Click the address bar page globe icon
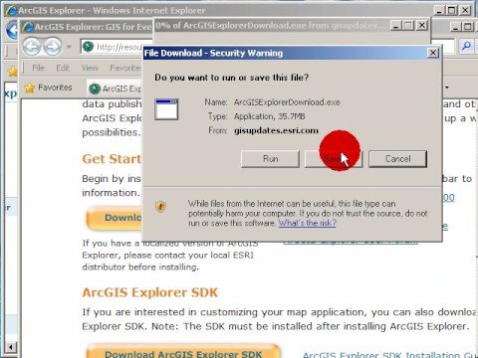 88,47
